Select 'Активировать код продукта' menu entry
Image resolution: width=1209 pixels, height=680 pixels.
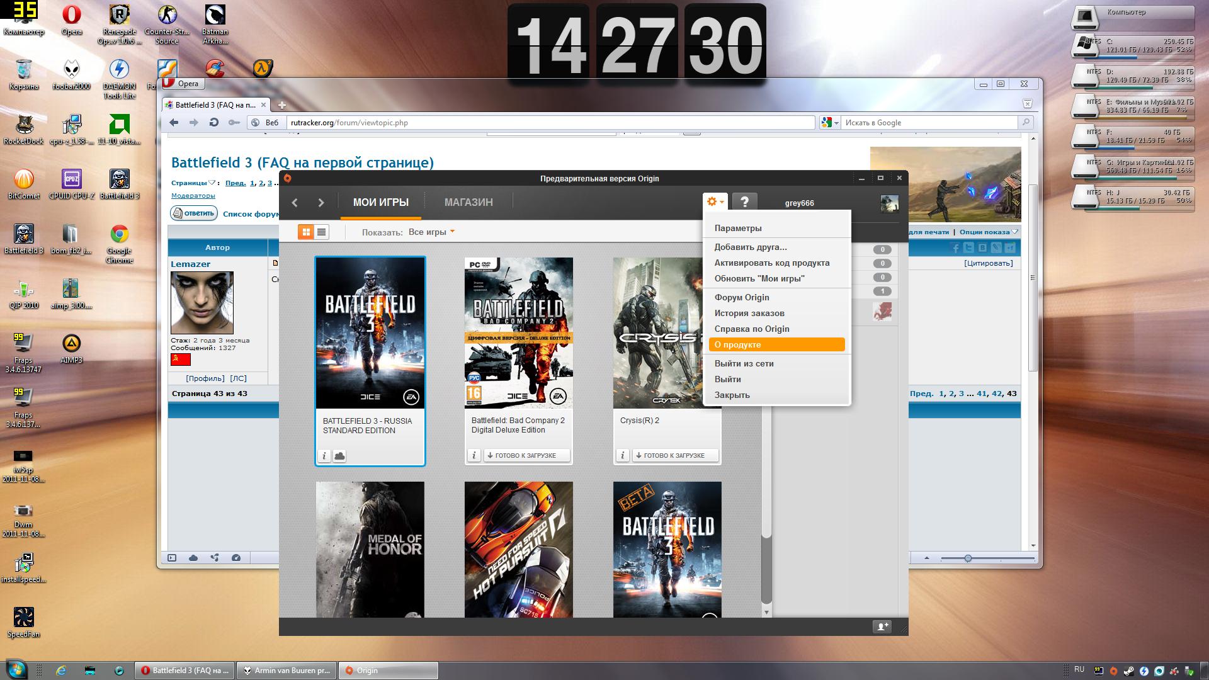(x=771, y=263)
